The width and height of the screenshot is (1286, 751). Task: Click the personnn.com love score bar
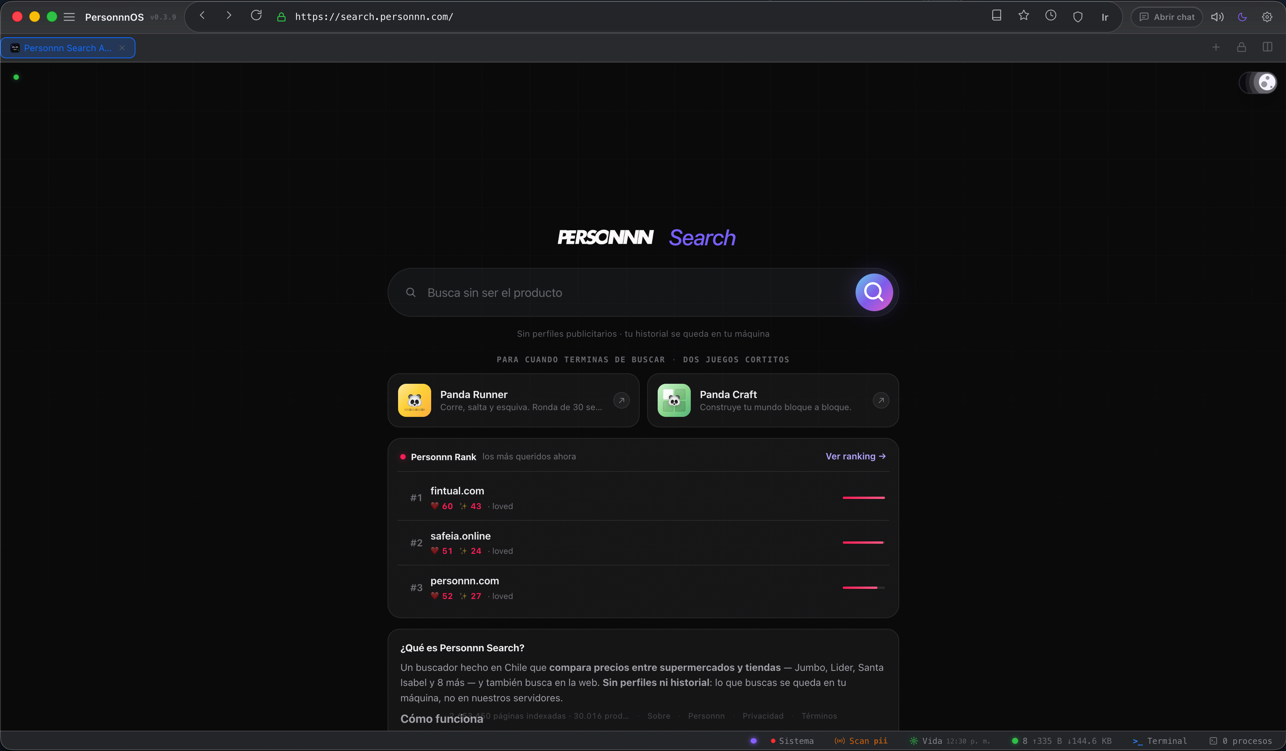point(863,587)
